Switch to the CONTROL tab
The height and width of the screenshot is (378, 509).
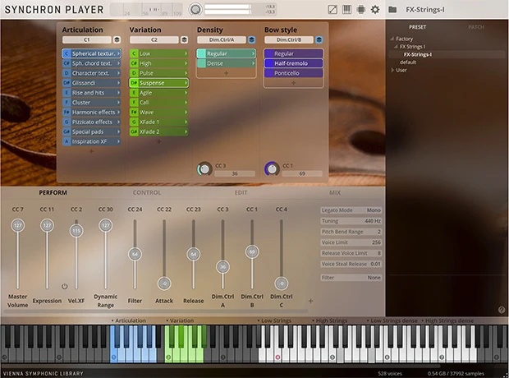pyautogui.click(x=147, y=193)
